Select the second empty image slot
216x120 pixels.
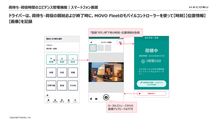[x=100, y=48]
